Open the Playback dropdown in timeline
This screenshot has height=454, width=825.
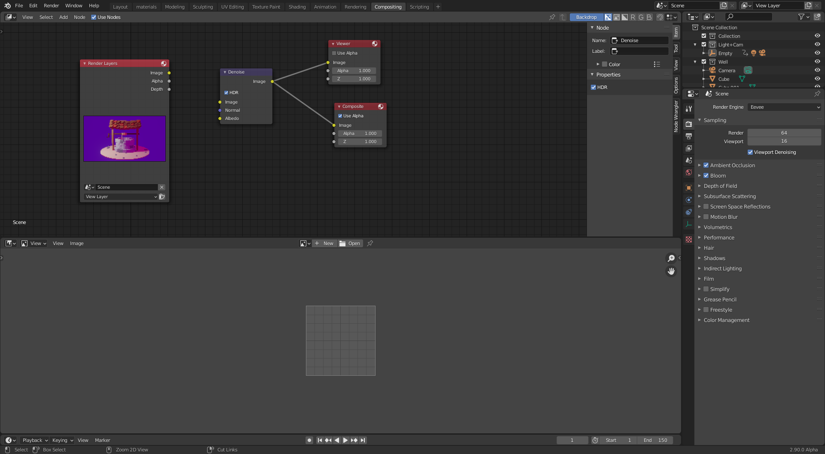[34, 440]
